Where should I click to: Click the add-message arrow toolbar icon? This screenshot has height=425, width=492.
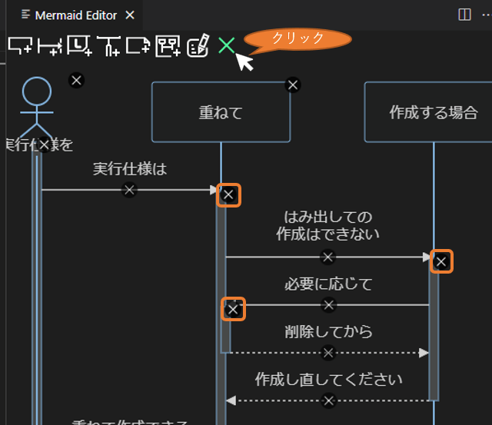49,46
